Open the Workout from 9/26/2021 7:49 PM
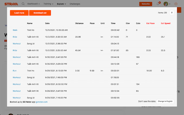 pyautogui.click(x=17, y=77)
